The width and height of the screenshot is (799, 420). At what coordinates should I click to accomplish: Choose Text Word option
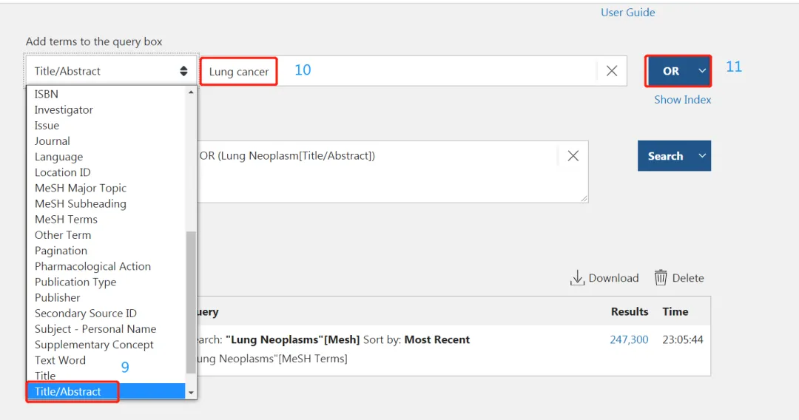107,360
